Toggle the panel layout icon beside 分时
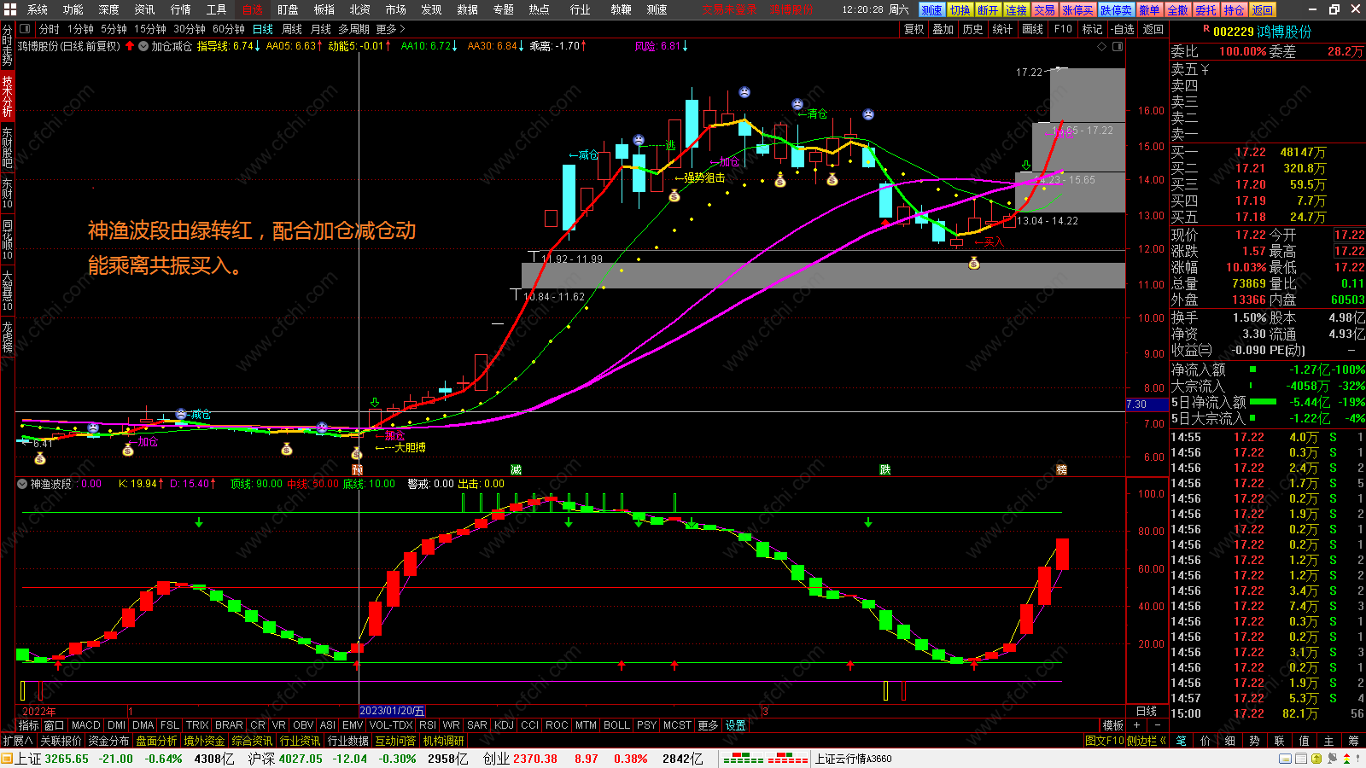Image resolution: width=1366 pixels, height=768 pixels. [25, 29]
